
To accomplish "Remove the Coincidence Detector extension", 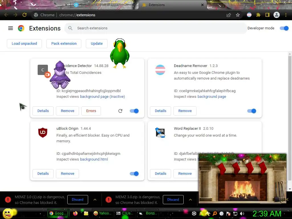I will coord(67,111).
